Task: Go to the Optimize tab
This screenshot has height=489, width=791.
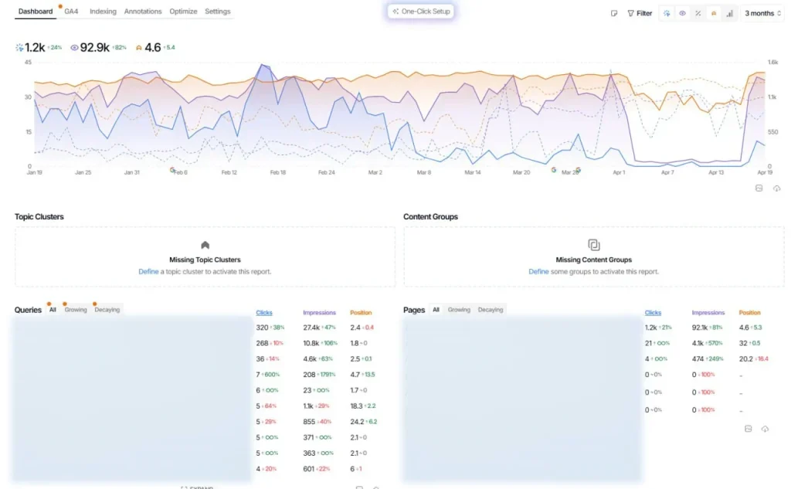Action: pyautogui.click(x=183, y=12)
